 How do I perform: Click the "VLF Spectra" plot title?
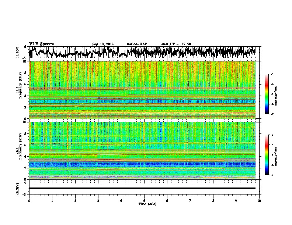point(42,44)
